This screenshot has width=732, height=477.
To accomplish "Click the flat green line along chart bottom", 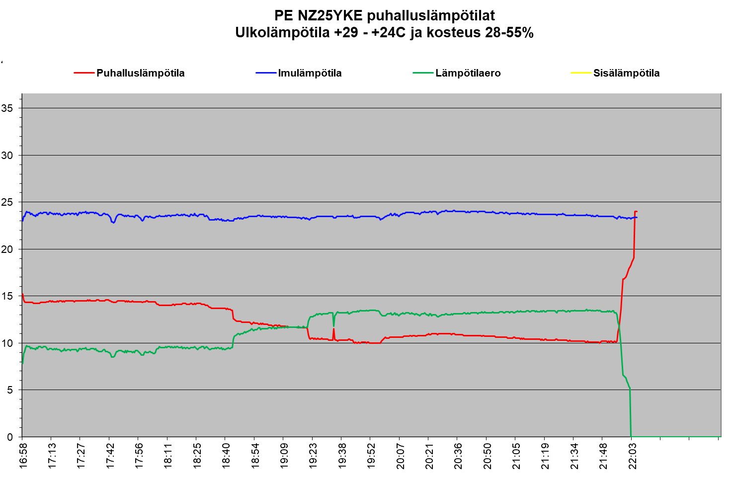I will (676, 436).
